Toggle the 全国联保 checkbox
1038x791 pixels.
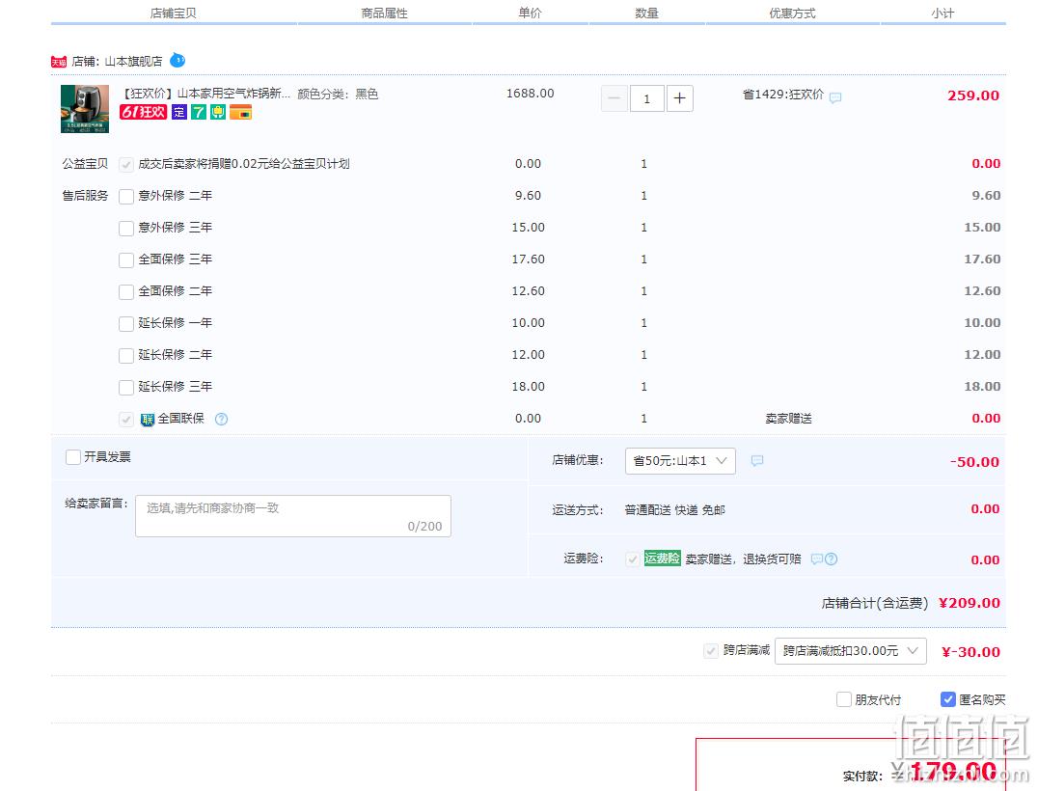click(x=125, y=419)
